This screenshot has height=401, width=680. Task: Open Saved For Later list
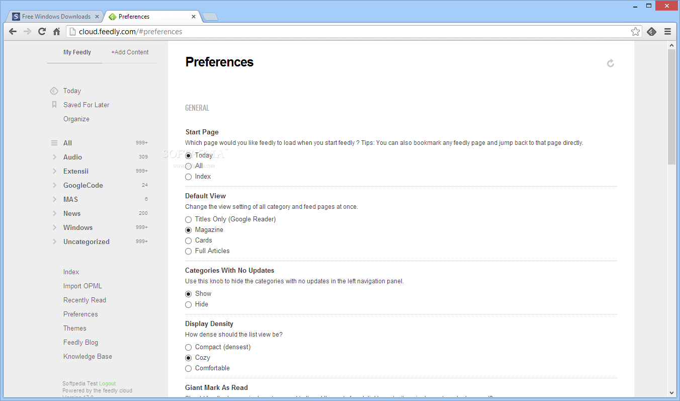[86, 105]
